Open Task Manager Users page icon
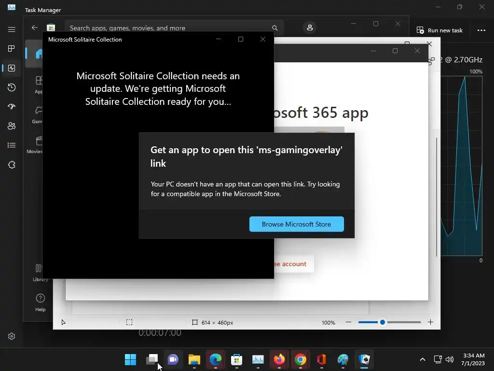494x371 pixels. point(12,126)
